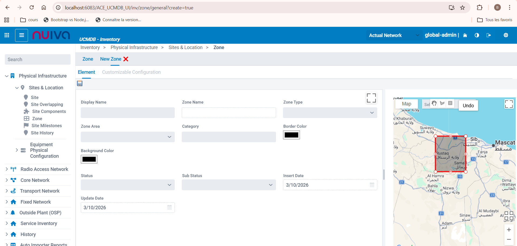Toggle the dark/light contrast theme icon
Image resolution: width=517 pixels, height=246 pixels.
[477, 35]
